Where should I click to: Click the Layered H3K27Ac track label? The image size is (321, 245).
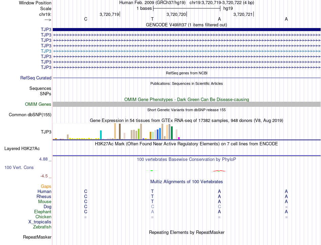point(22,149)
